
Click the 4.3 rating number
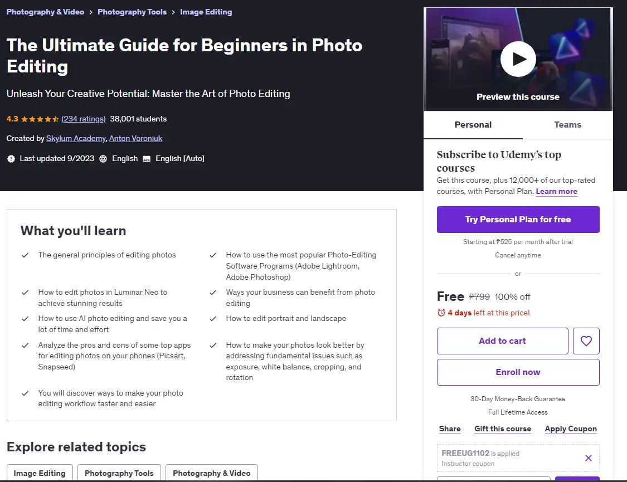[12, 119]
